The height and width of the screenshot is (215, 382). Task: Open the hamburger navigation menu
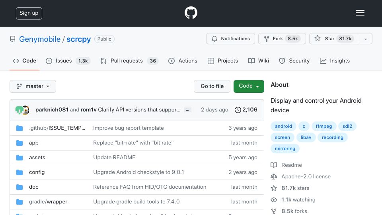(360, 13)
